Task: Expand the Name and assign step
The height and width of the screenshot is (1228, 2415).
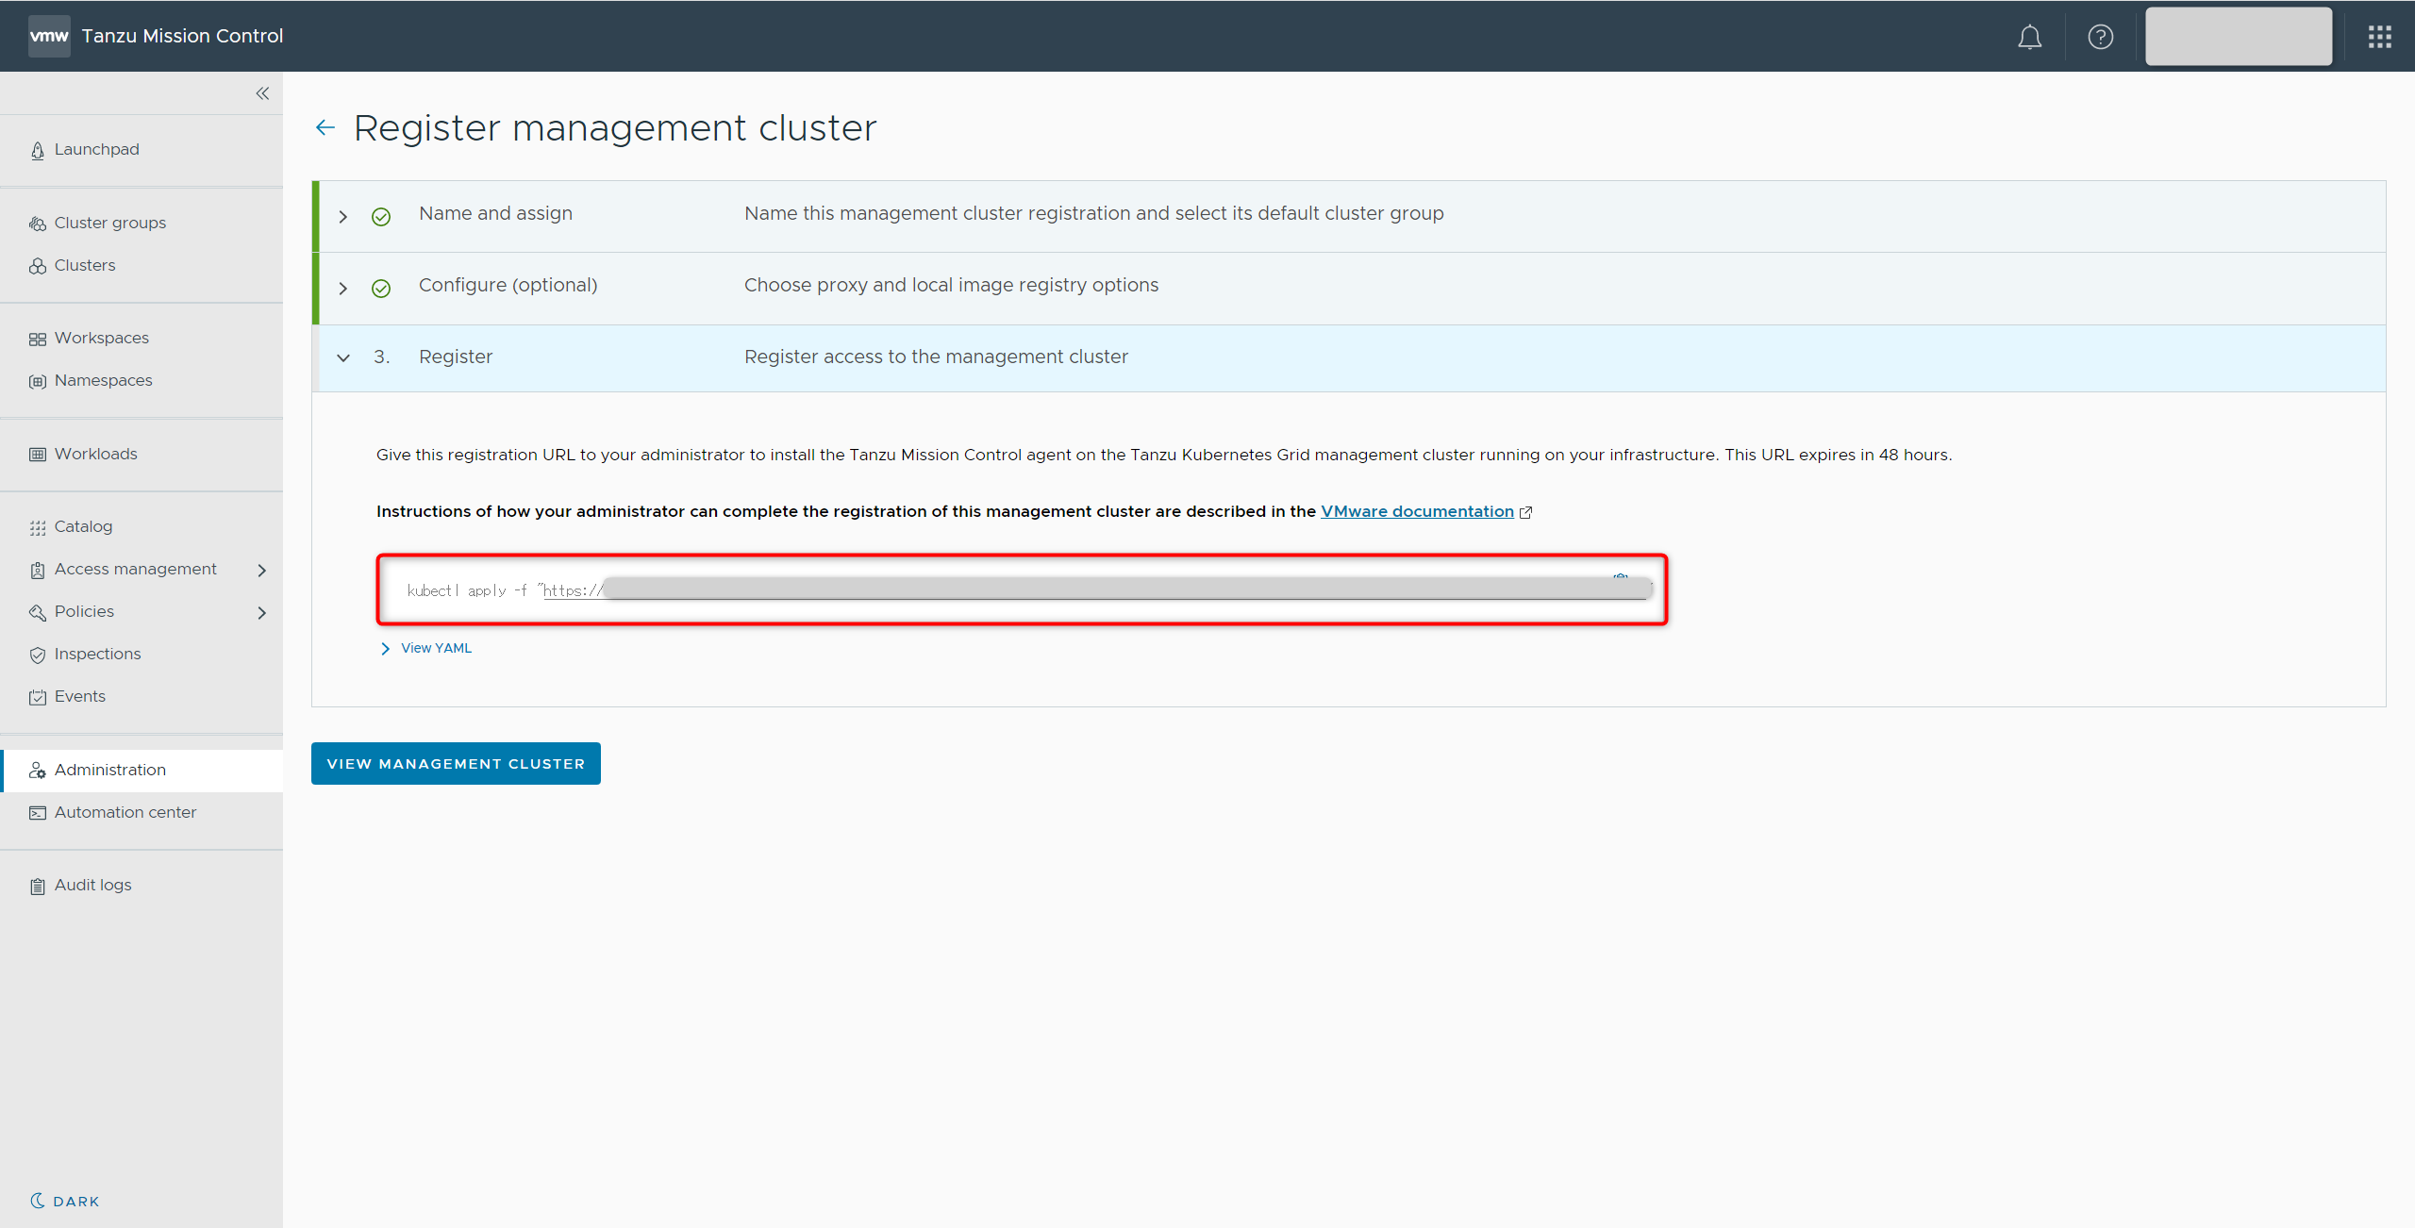Action: point(343,217)
